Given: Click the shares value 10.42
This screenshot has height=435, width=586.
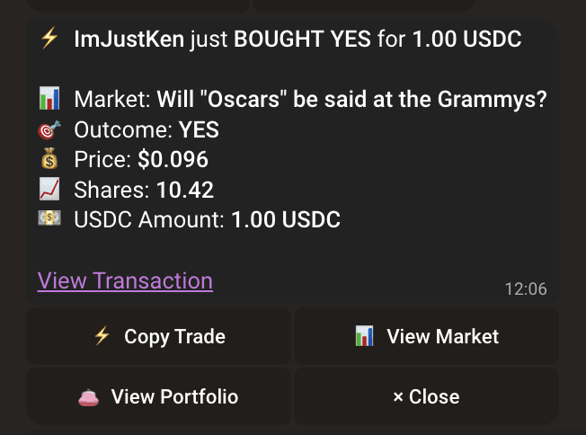Looking at the screenshot, I should 185,190.
